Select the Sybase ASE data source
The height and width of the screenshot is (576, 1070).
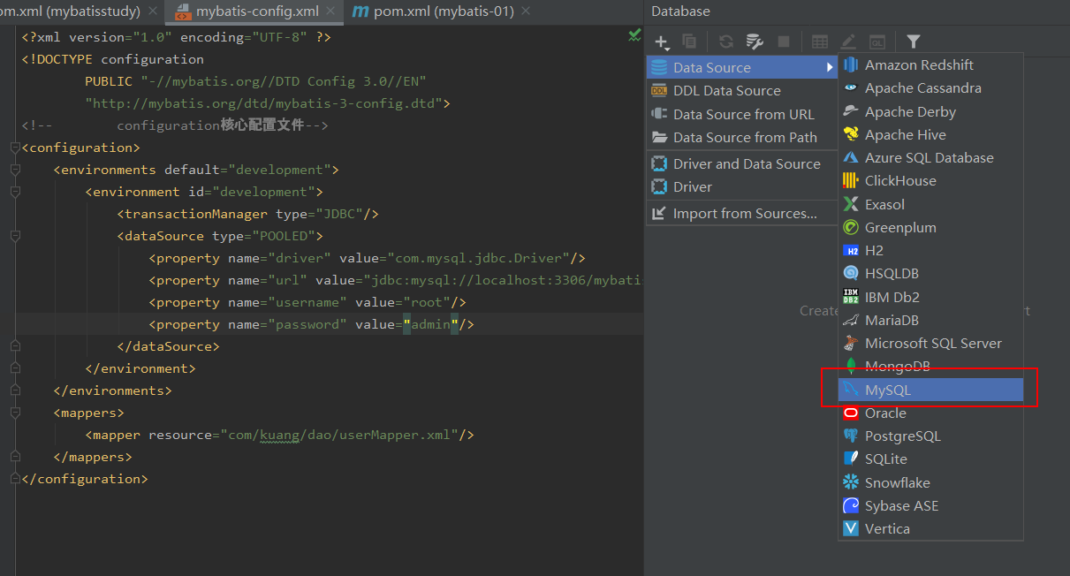pos(930,505)
